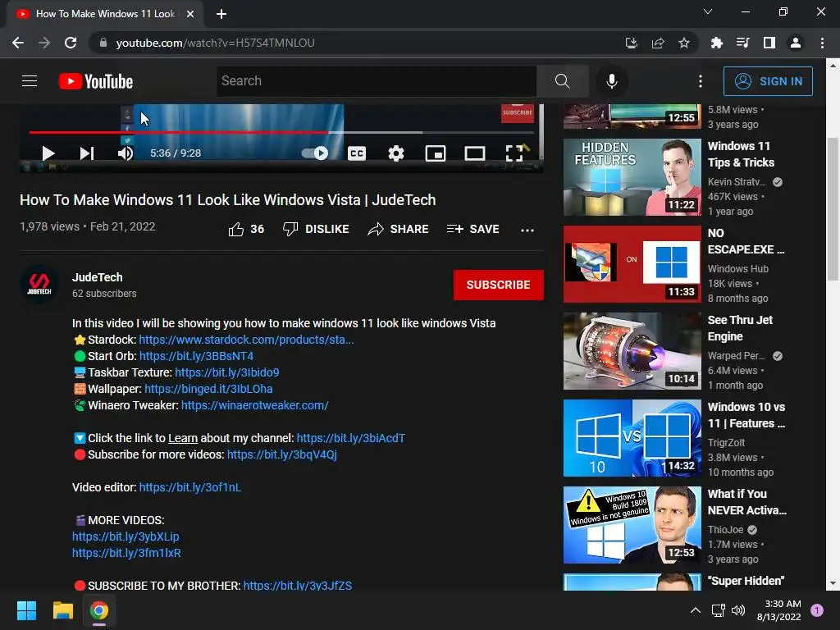Open See Thru Jet Engine thumbnail
The height and width of the screenshot is (630, 840).
tap(632, 351)
